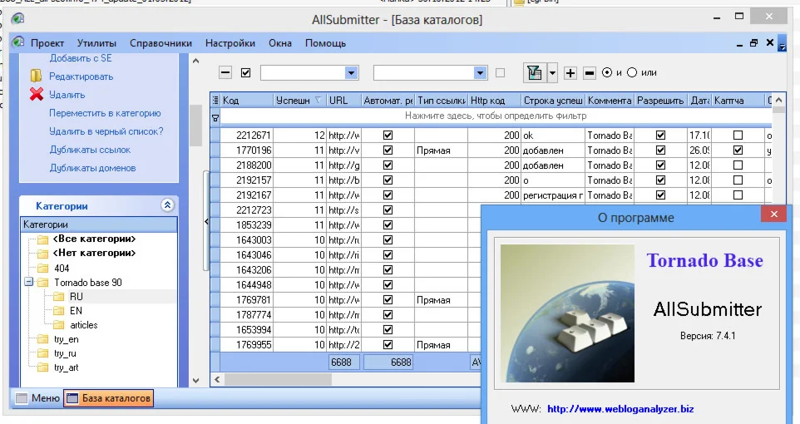Collapse the Tornado base 90 tree node
The height and width of the screenshot is (424, 800).
point(29,283)
